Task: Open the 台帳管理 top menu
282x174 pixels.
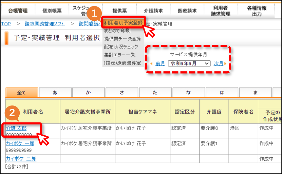Action: tap(18, 11)
